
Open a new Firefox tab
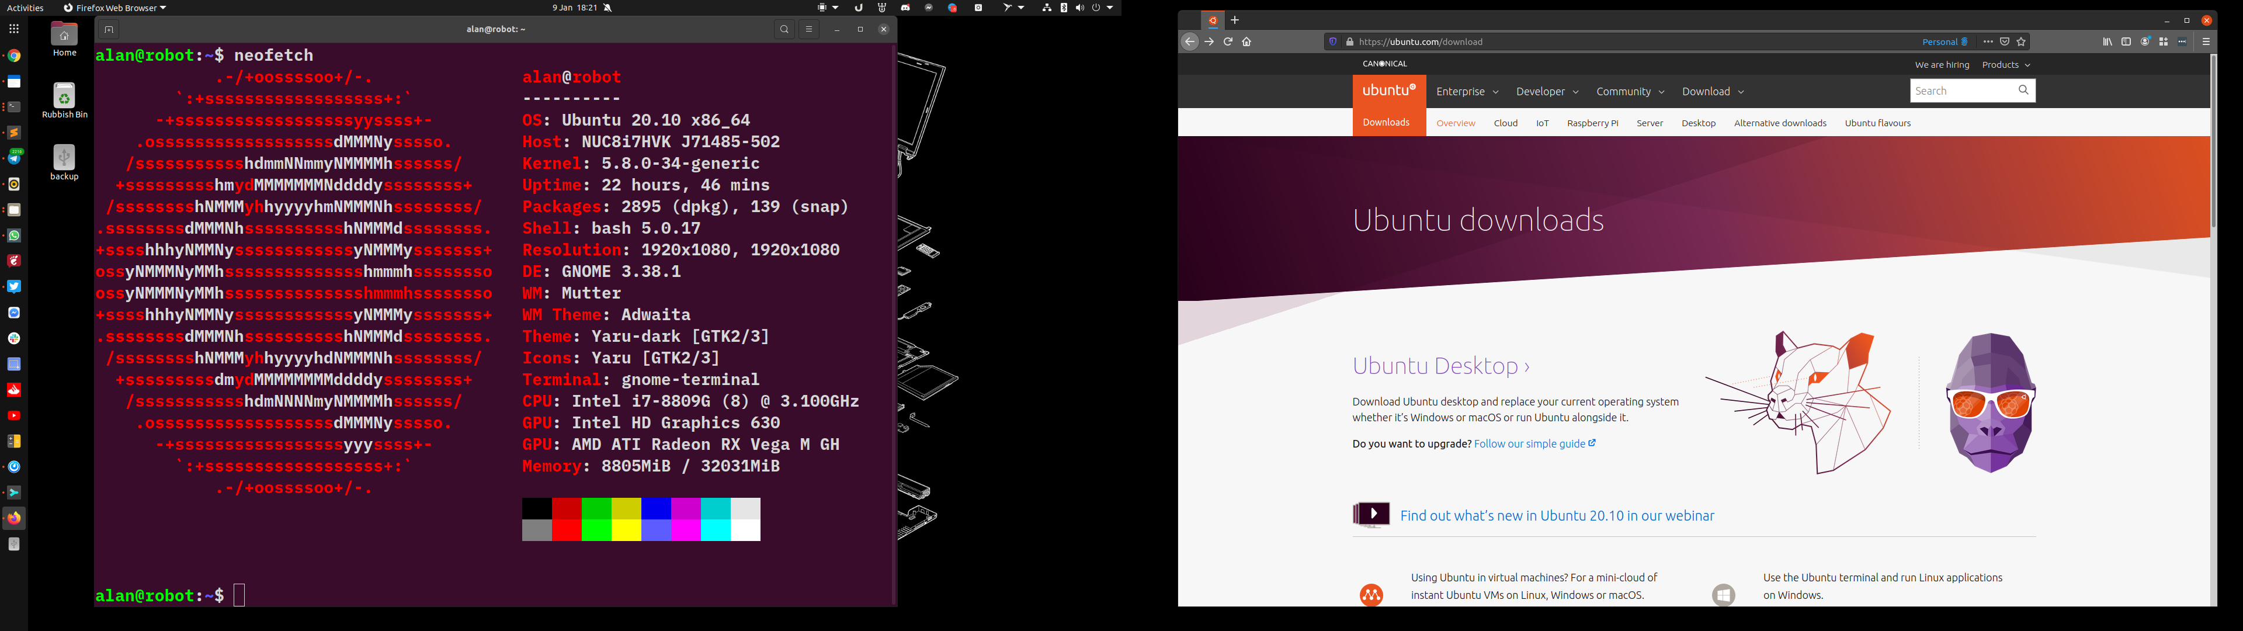pyautogui.click(x=1235, y=20)
